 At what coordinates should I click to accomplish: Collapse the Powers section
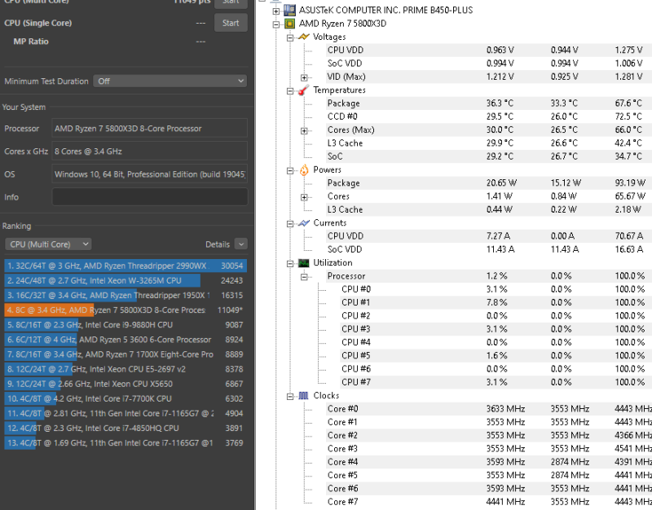click(290, 171)
